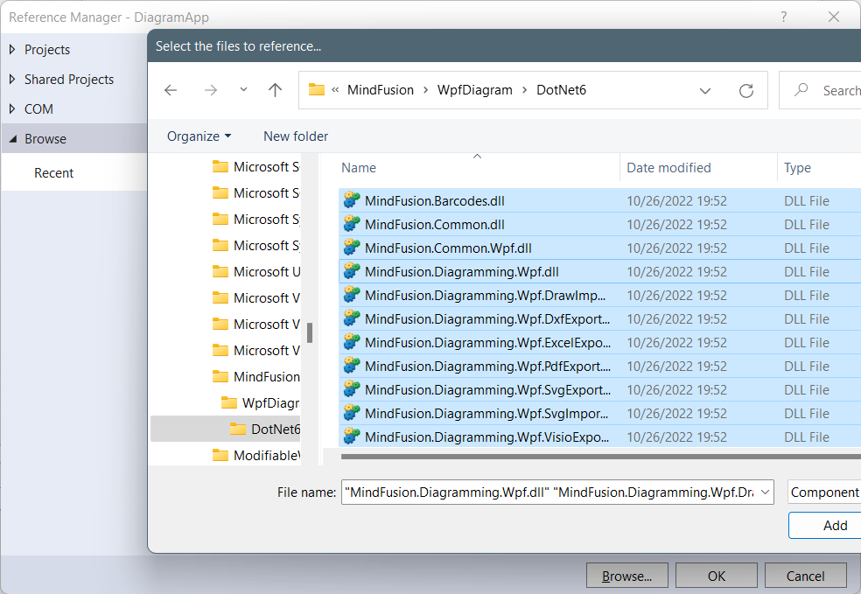
Task: Select DotNet6 in the address breadcrumb
Action: pyautogui.click(x=561, y=90)
